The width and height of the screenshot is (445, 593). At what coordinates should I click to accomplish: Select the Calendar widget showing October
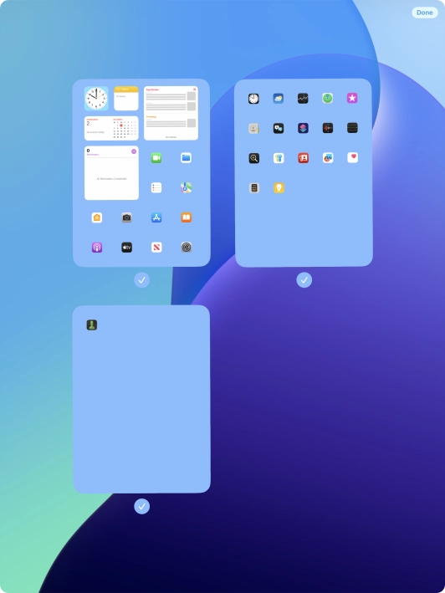pos(111,128)
